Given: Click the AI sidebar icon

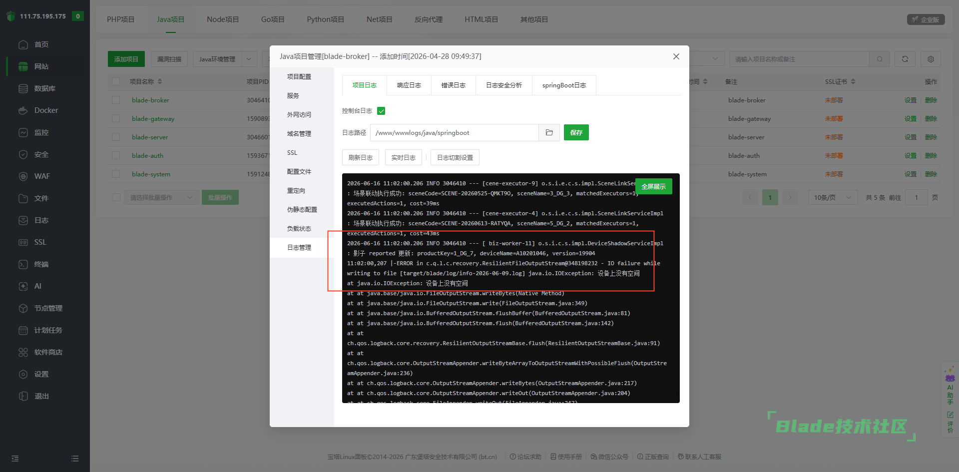Looking at the screenshot, I should (23, 286).
